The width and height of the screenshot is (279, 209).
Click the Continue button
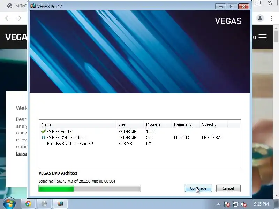[198, 188]
